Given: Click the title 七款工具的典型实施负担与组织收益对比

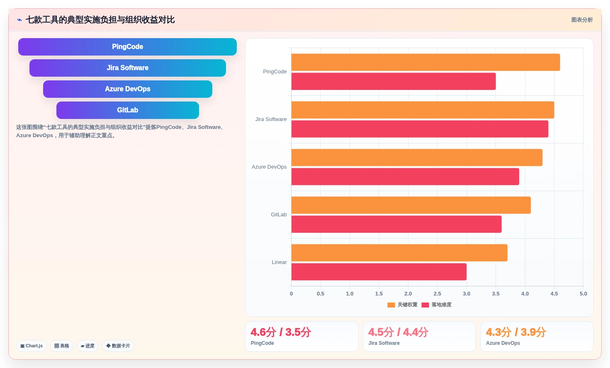Looking at the screenshot, I should tap(100, 20).
